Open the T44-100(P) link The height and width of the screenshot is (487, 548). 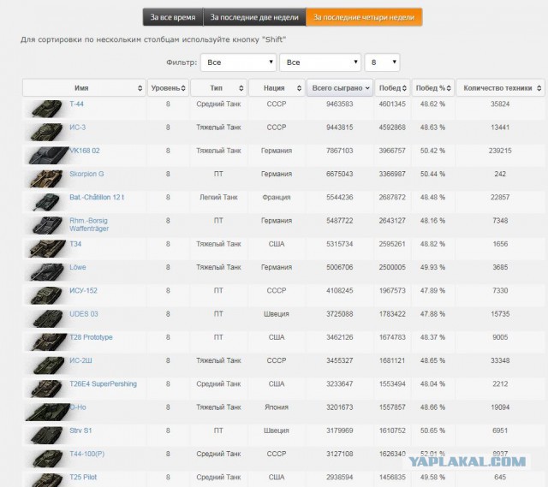point(87,454)
